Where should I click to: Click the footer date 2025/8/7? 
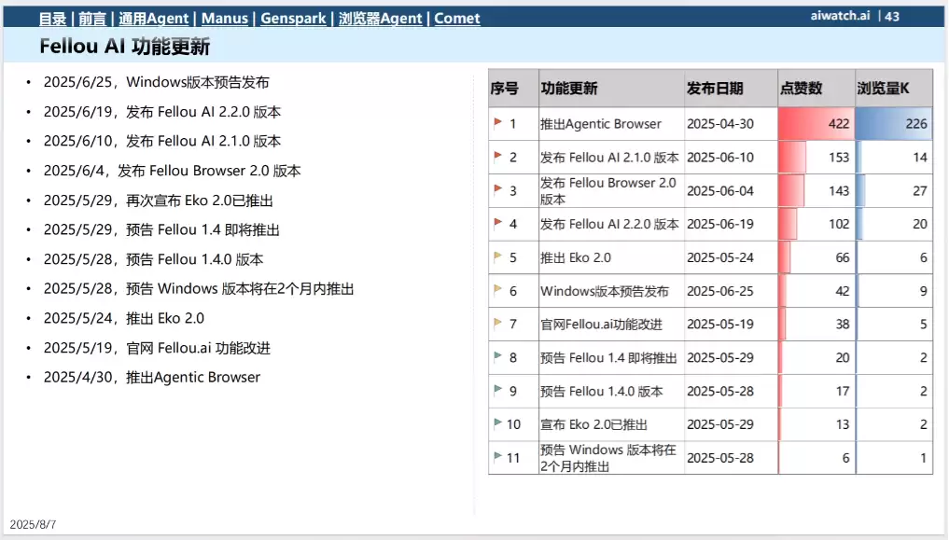click(x=33, y=525)
